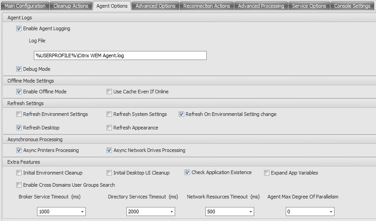The image size is (376, 221).
Task: Click the Offline Mode Settings header
Action: (31, 81)
